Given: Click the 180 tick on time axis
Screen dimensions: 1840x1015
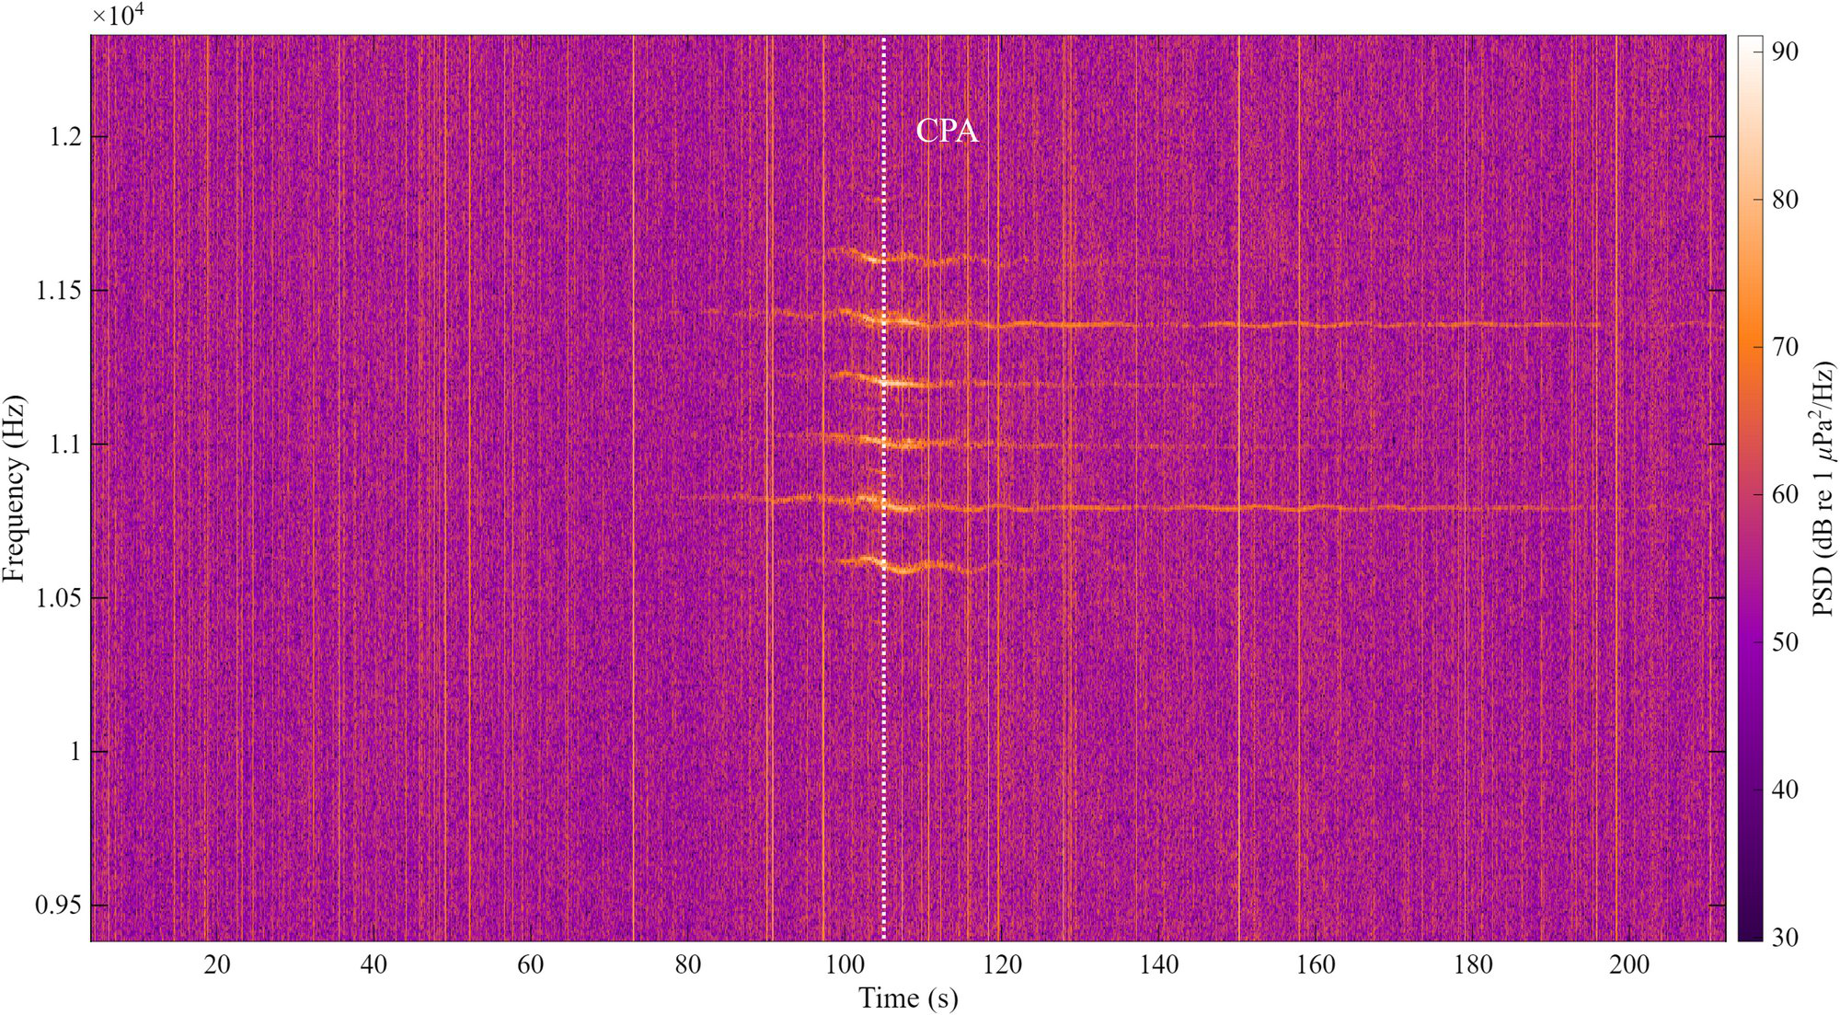Looking at the screenshot, I should [1473, 964].
